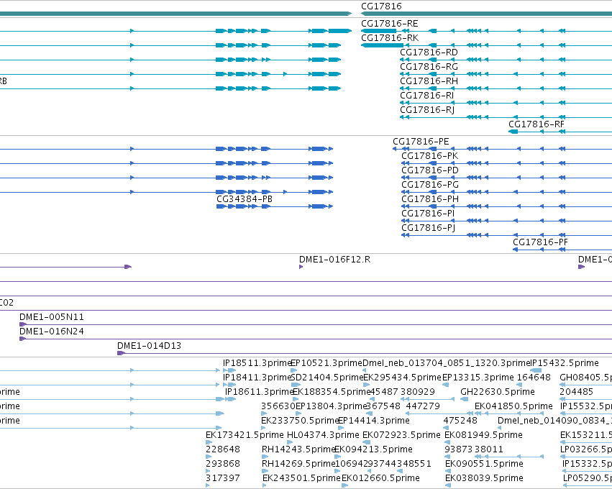The height and width of the screenshot is (489, 612).
Task: Click the CG17816-PJ protein label
Action: 428,228
